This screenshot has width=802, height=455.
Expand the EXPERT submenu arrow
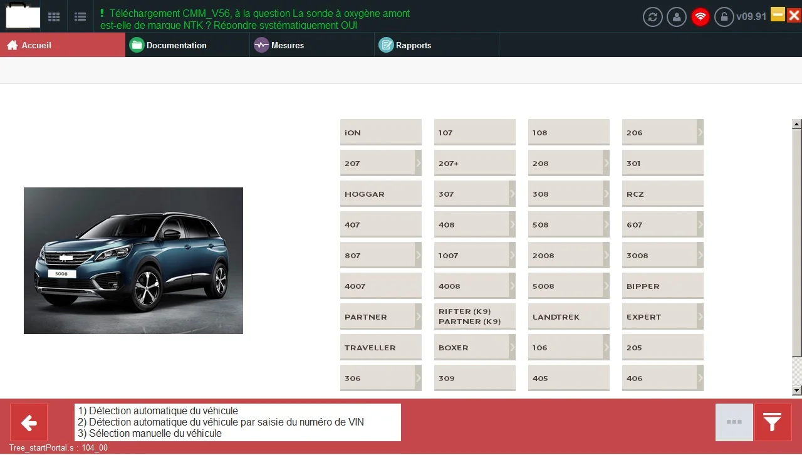coord(700,316)
